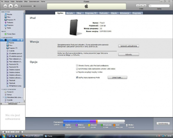This screenshot has height=138, width=173.
Task: Open the Edycja menu
Action: click(x=7, y=1)
